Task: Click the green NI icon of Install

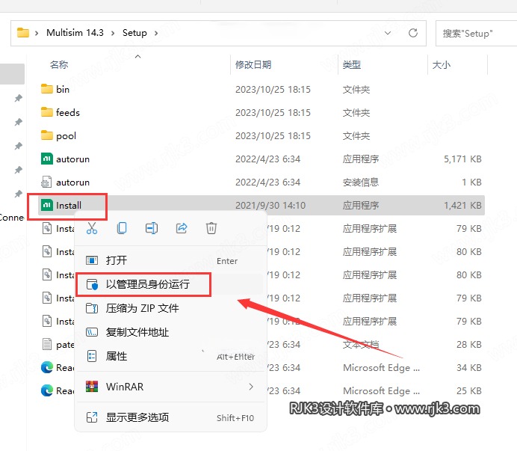Action: pos(47,205)
